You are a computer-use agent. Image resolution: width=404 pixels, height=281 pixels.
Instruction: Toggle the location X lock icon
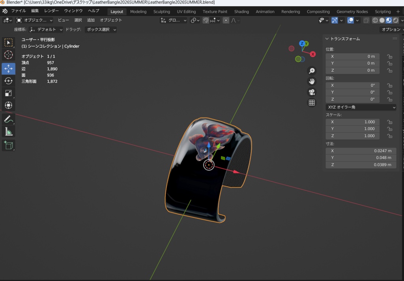389,56
